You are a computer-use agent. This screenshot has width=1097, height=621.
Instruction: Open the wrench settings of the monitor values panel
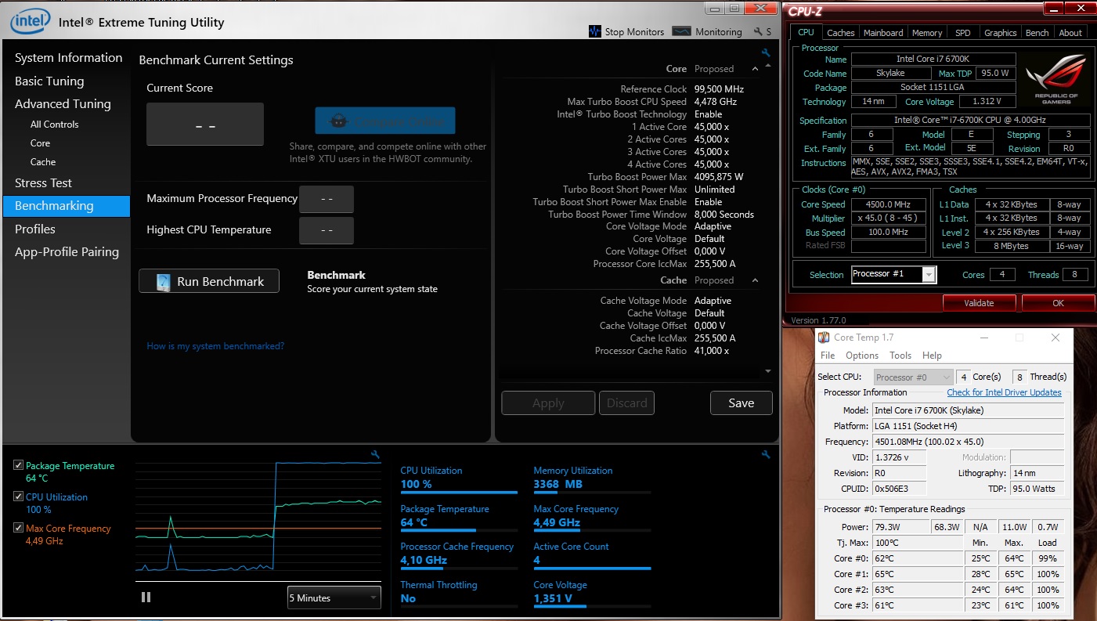click(766, 454)
